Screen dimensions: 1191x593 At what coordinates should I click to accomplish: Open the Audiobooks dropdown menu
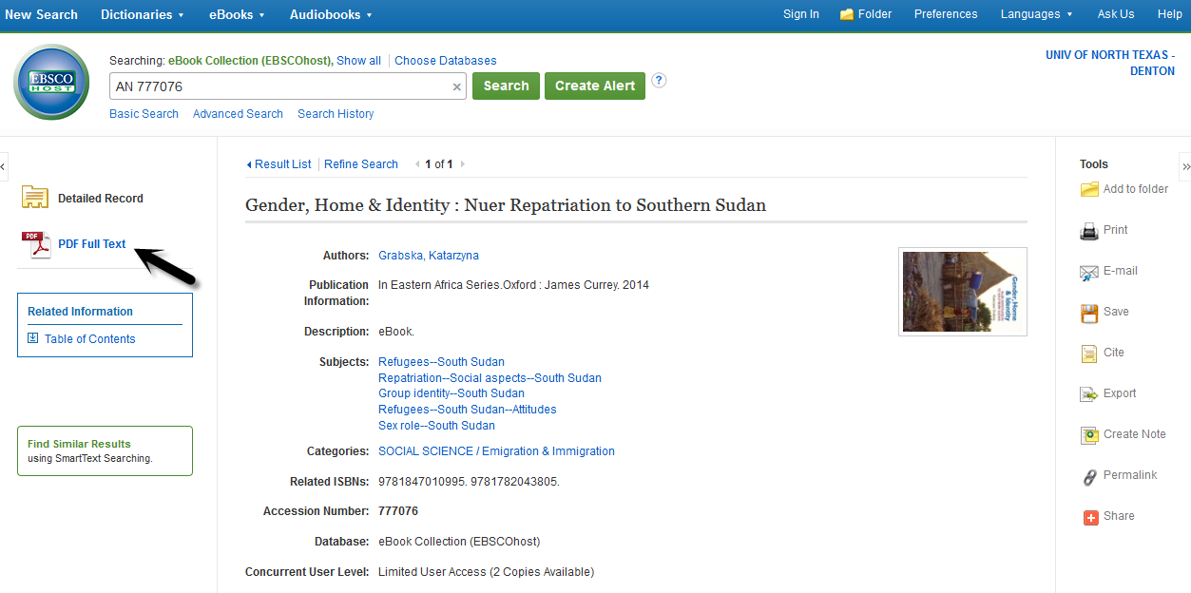pyautogui.click(x=331, y=14)
